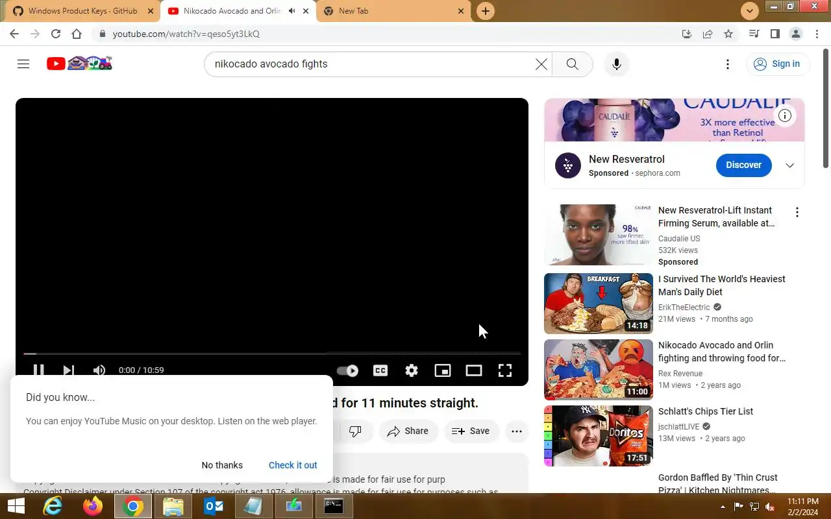Open the browser home page
This screenshot has width=831, height=519.
click(x=77, y=34)
